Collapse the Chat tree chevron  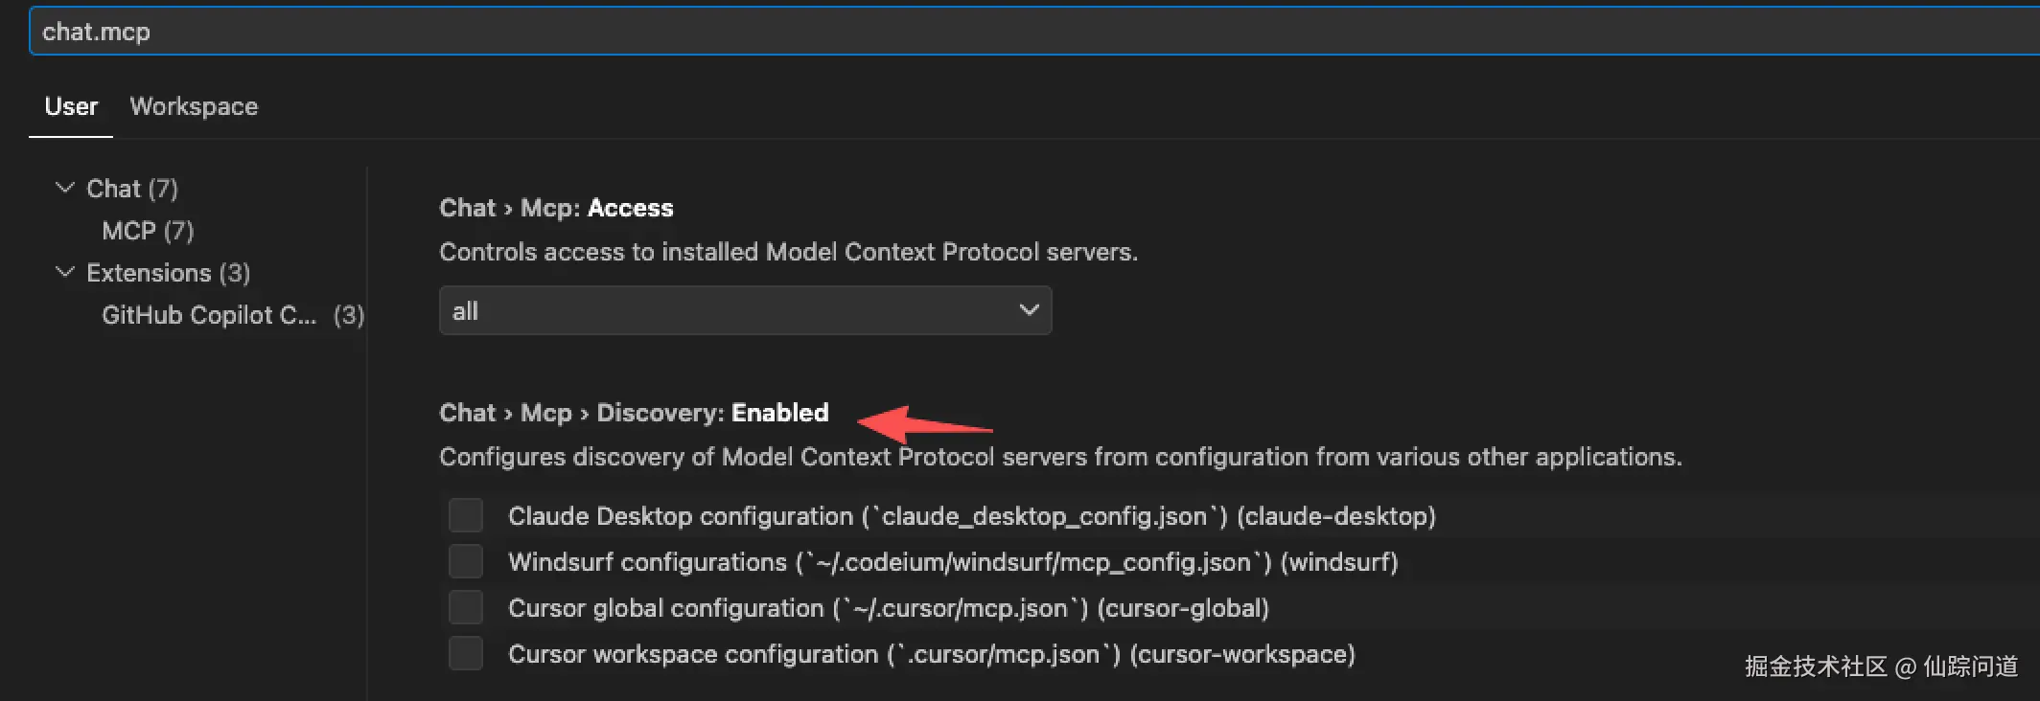click(65, 188)
